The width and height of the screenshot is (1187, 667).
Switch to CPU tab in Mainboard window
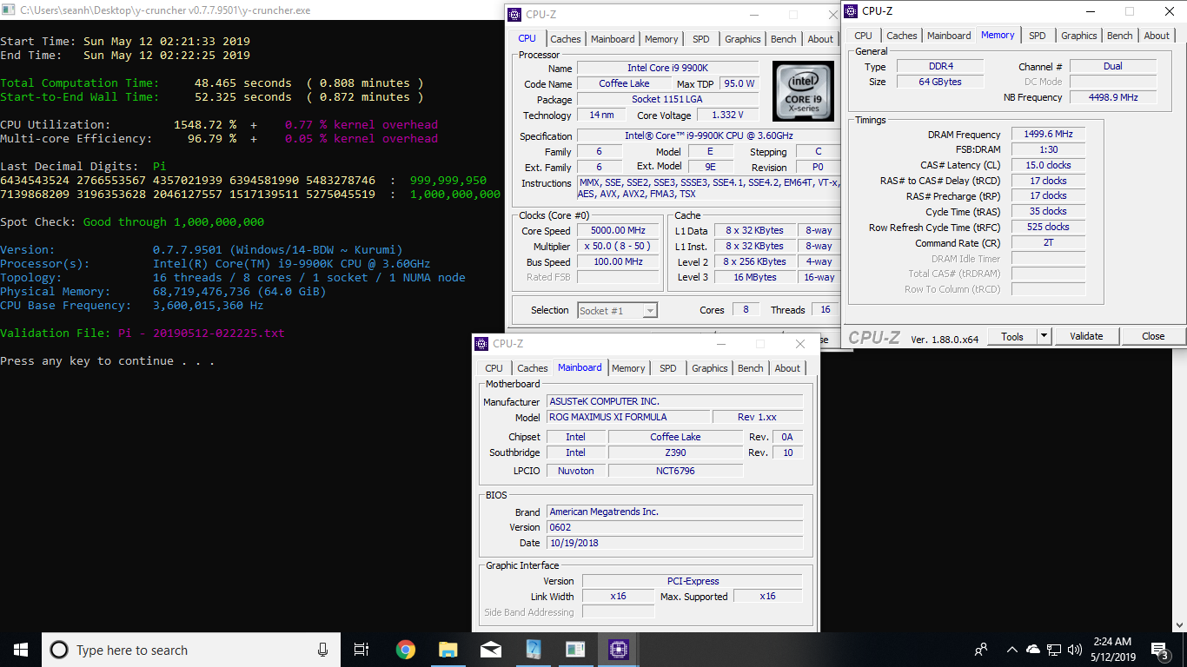494,368
